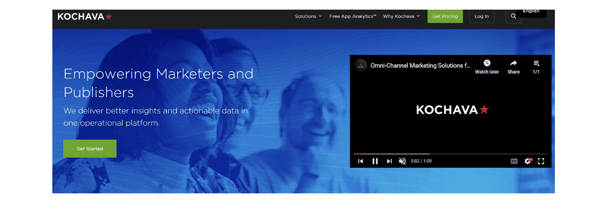Click the green Get Started button
Image resolution: width=604 pixels, height=203 pixels.
coord(90,149)
